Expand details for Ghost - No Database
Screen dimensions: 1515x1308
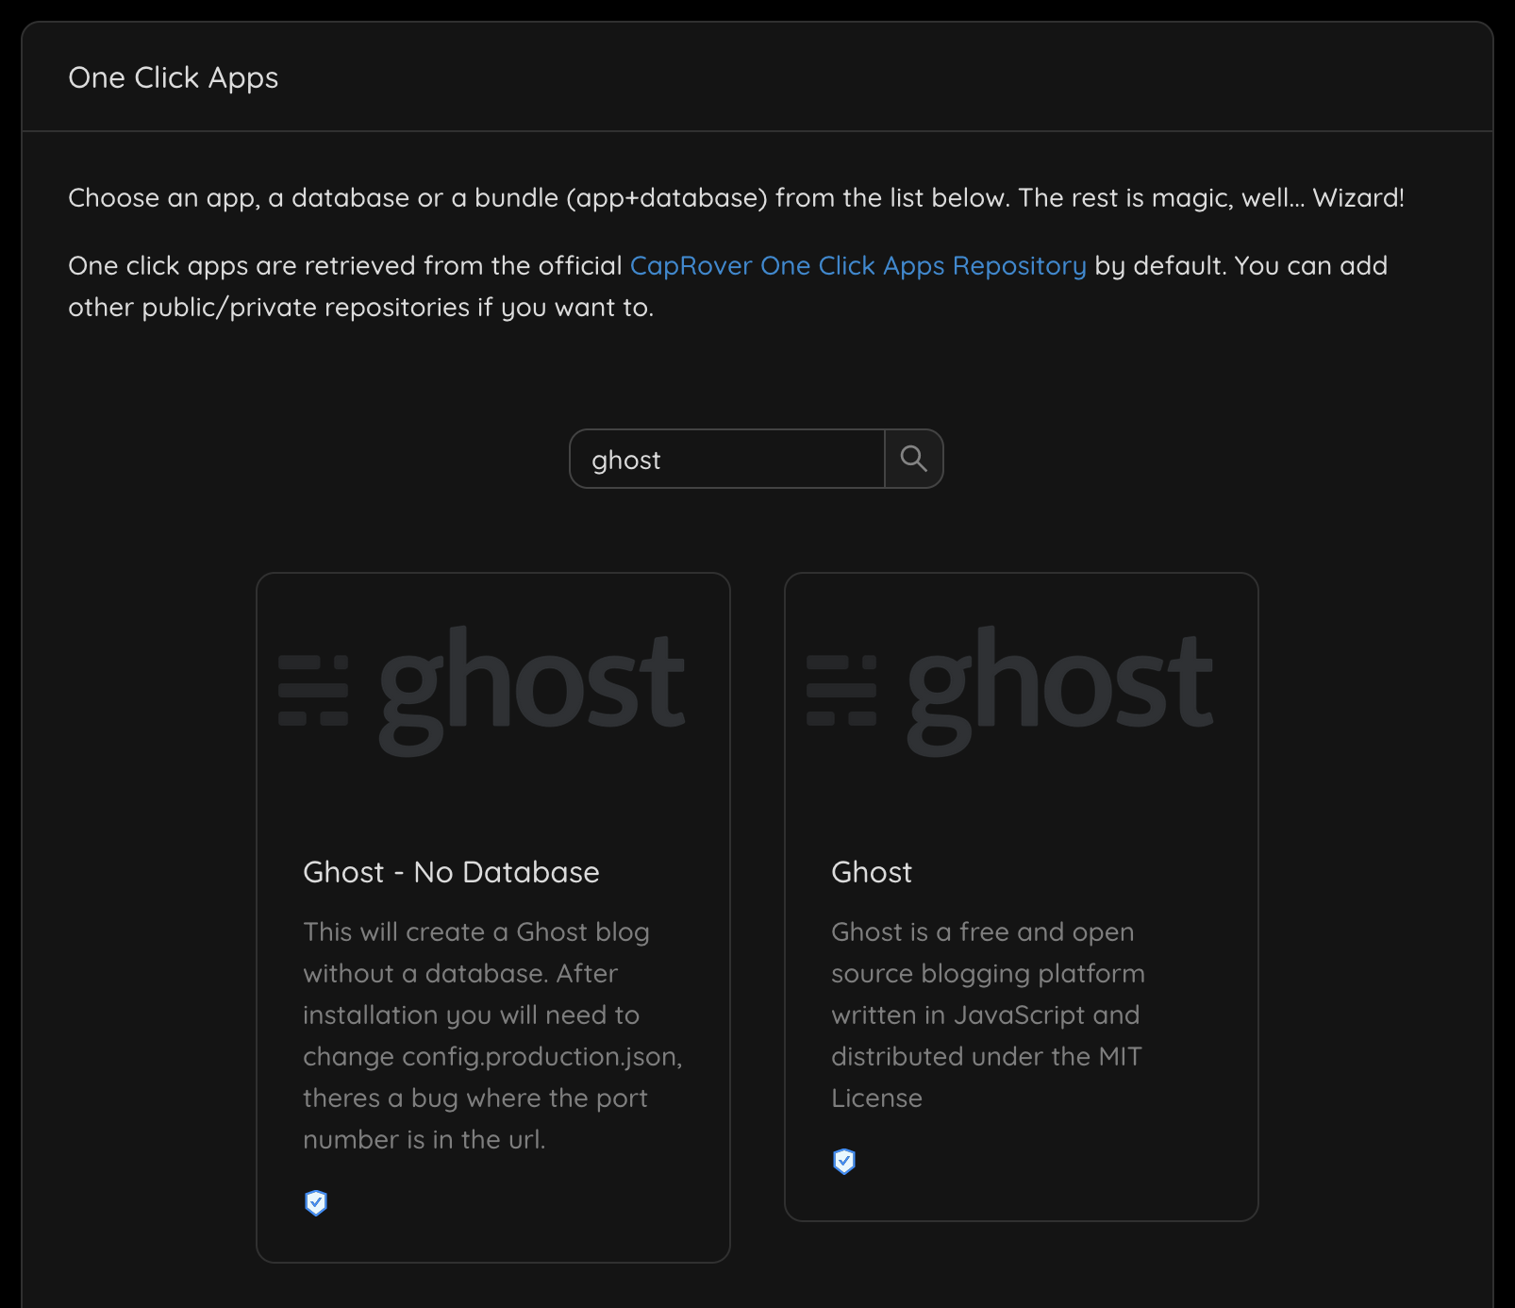492,915
